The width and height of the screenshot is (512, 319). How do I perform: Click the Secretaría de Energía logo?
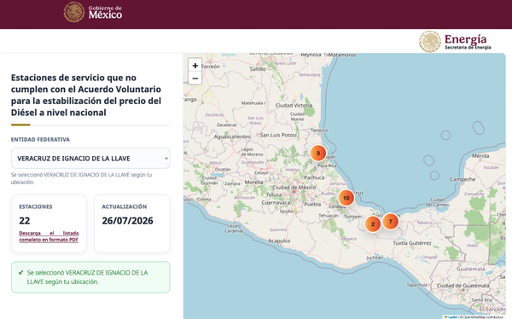point(455,42)
